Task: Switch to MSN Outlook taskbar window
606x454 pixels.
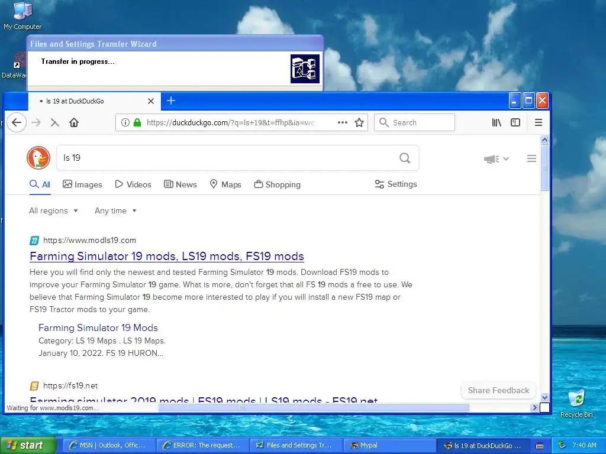Action: pyautogui.click(x=109, y=446)
